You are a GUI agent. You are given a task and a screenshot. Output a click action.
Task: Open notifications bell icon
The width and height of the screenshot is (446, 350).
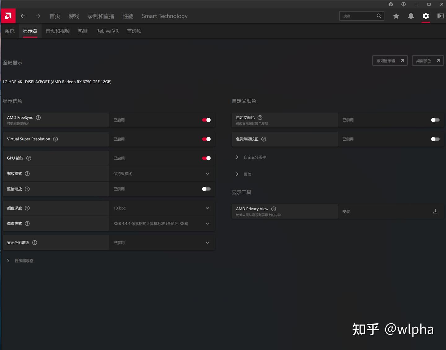coord(411,16)
